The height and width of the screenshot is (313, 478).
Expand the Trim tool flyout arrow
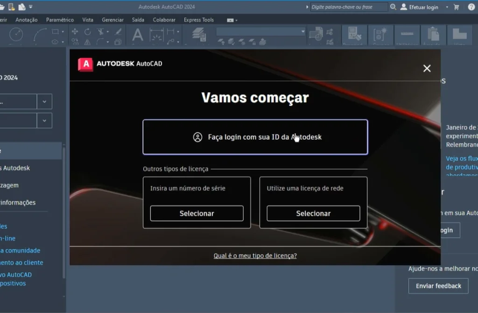point(108,32)
